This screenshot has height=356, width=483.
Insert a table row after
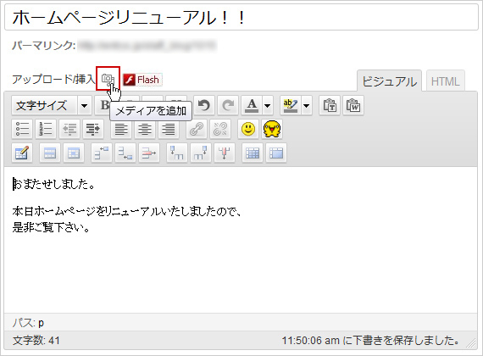tap(125, 153)
